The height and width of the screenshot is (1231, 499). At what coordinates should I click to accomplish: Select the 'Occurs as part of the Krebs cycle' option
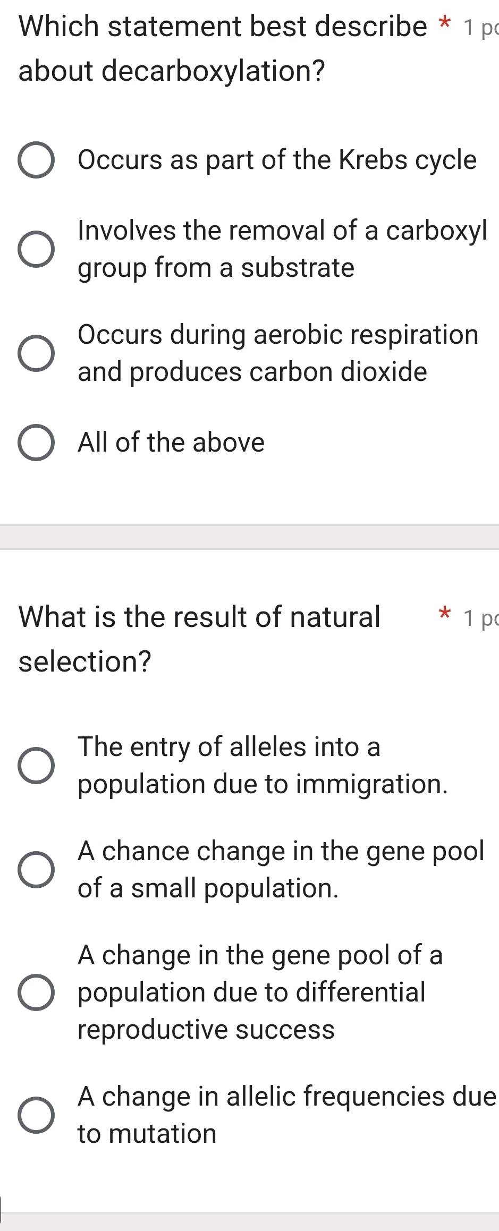coord(37,159)
